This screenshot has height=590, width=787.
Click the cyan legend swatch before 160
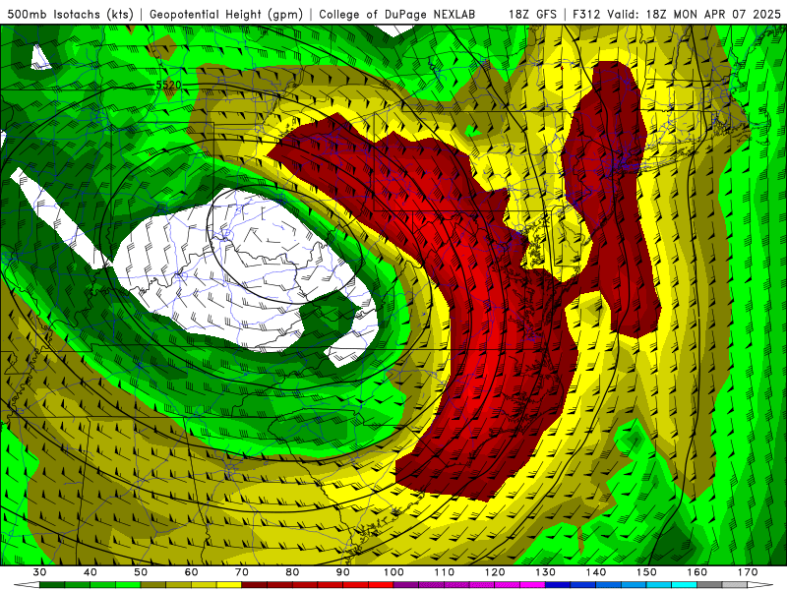point(685,585)
